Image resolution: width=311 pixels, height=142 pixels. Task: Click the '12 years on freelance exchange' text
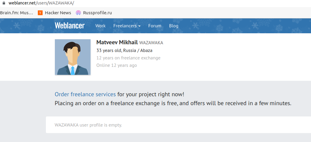[128, 58]
